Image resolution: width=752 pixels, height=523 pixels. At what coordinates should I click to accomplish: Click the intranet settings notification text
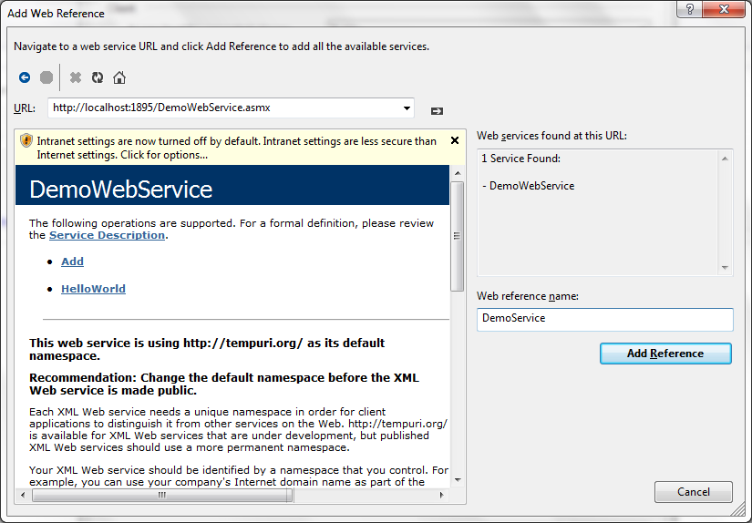(x=236, y=148)
